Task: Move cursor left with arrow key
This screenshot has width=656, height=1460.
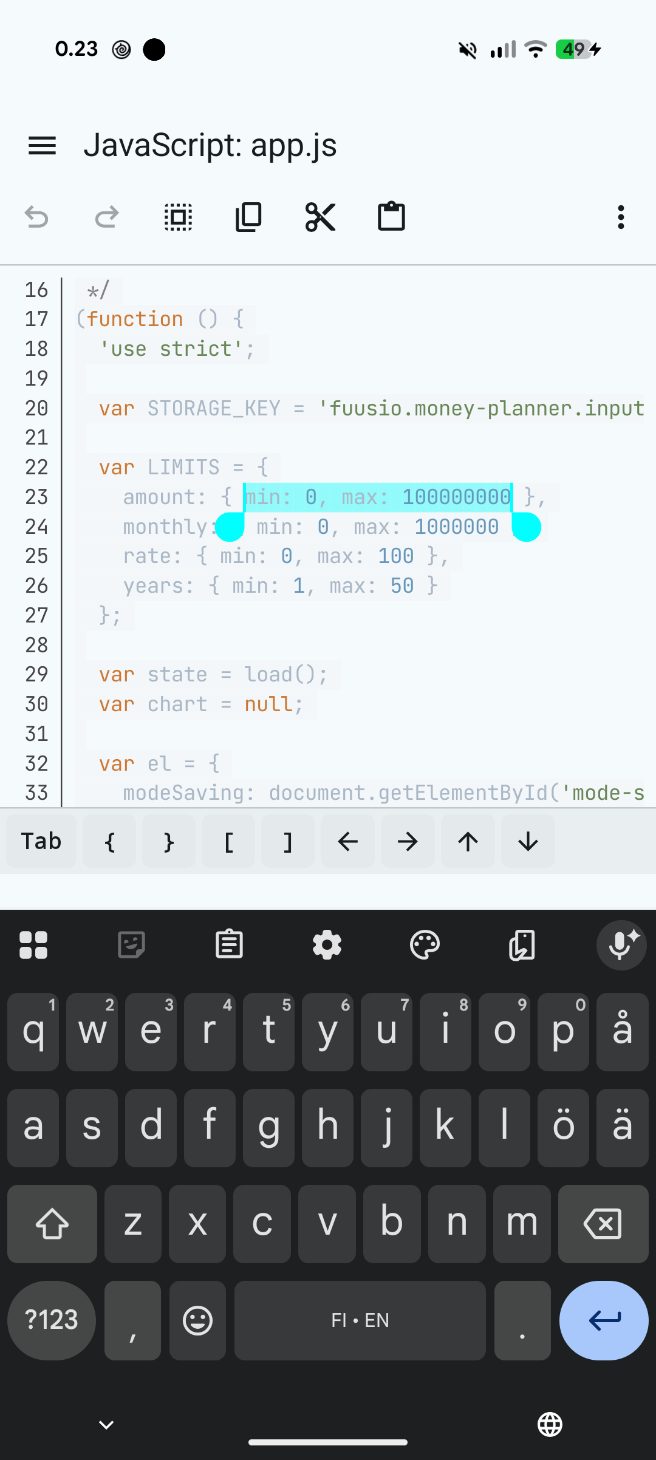Action: pyautogui.click(x=347, y=841)
